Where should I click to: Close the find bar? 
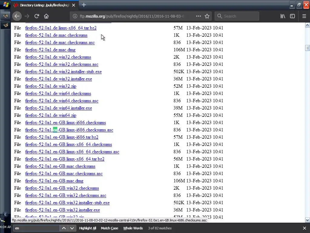coord(305,228)
